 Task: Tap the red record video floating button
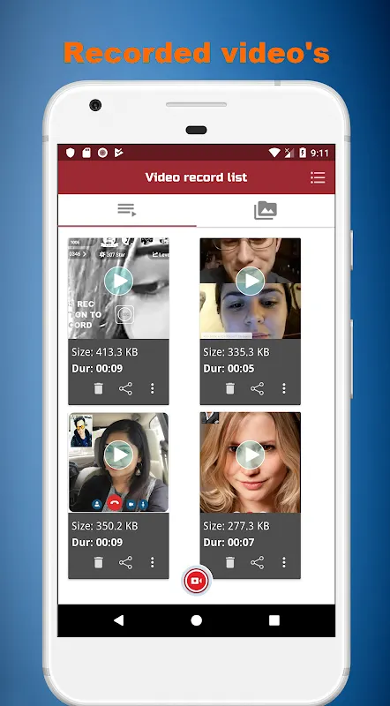pos(196,581)
